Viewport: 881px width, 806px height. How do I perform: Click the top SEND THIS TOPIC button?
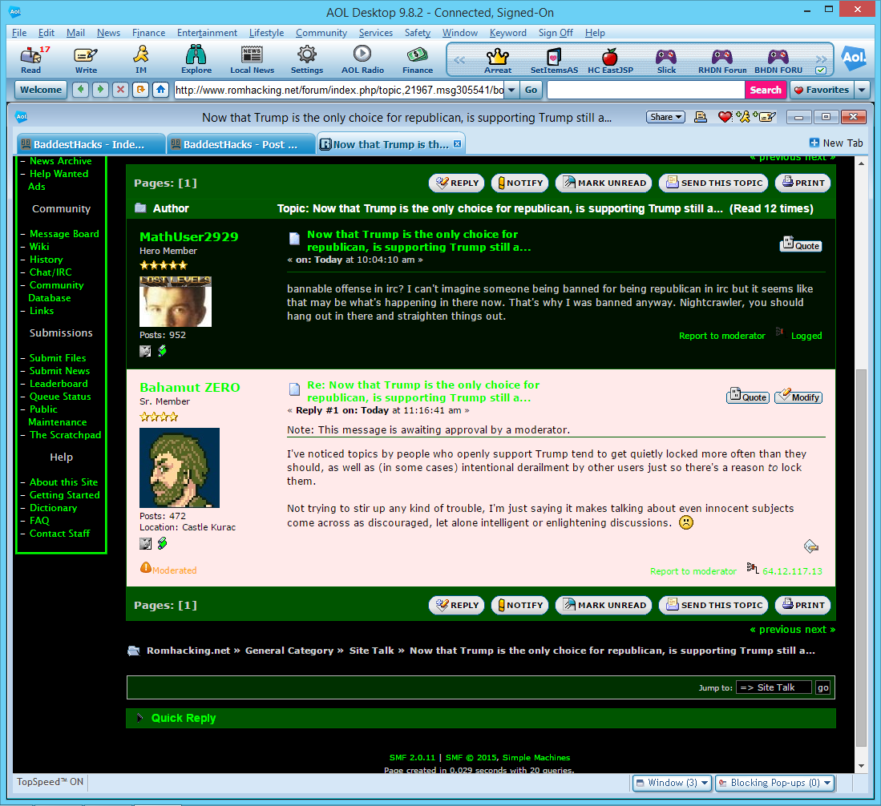(713, 183)
